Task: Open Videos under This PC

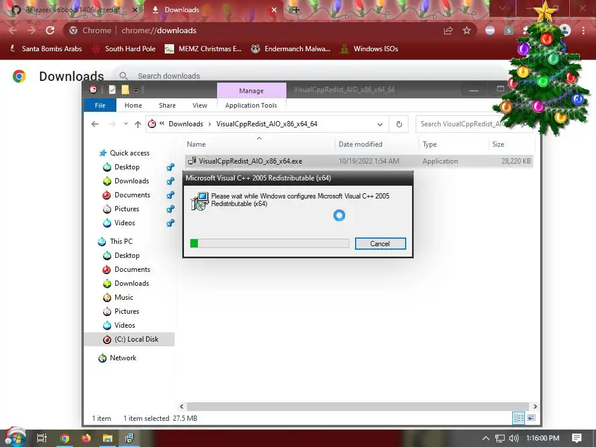Action: tap(119, 325)
